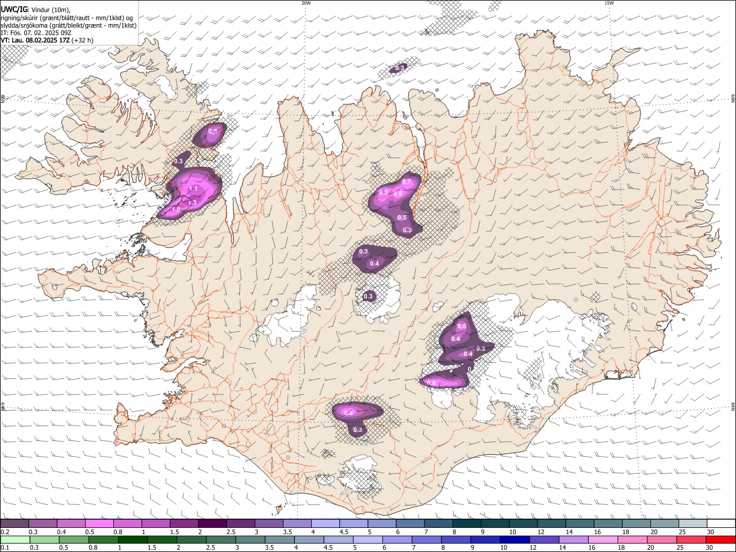This screenshot has width=736, height=552.
Task: Click the 0.3 snow cell off the north coast
Action: tap(400, 68)
